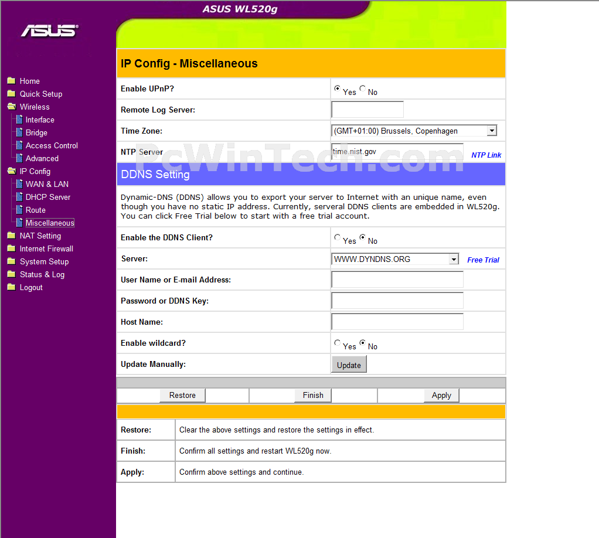Image resolution: width=599 pixels, height=538 pixels.
Task: Select Yes for Enable the DDNS Client
Action: click(x=337, y=237)
